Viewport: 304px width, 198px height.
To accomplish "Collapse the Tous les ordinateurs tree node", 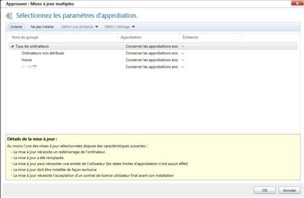I will (12, 46).
